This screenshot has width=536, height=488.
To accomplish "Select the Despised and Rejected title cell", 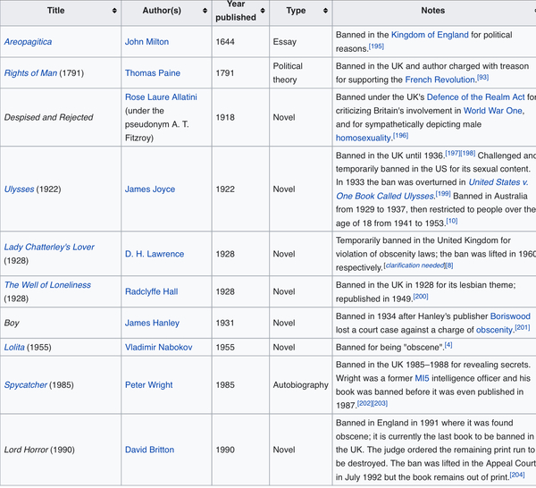I will click(61, 117).
